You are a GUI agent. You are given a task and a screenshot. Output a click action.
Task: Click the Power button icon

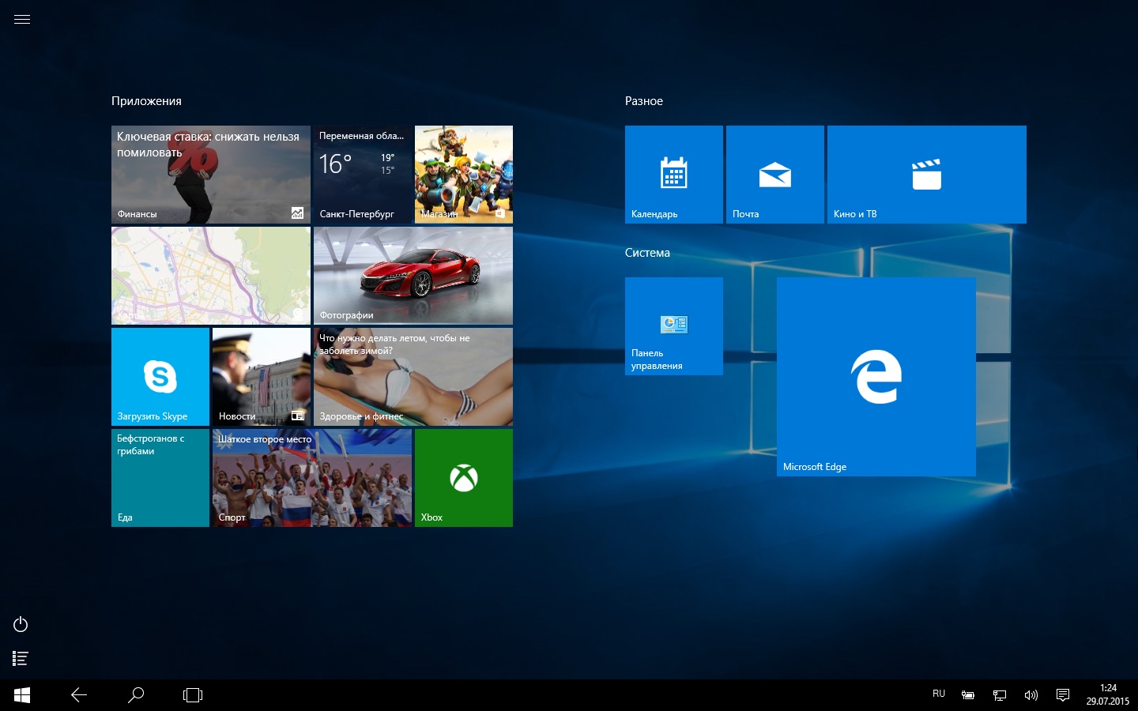tap(21, 625)
